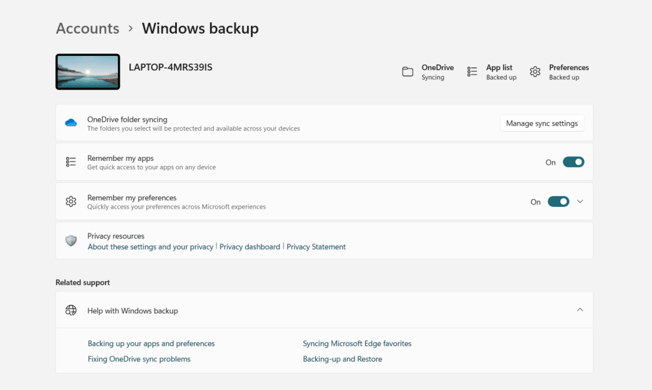
Task: Click the Help with Windows backup globe icon
Action: pyautogui.click(x=71, y=310)
